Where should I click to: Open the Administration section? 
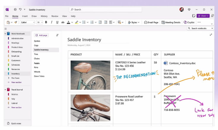[17, 38]
